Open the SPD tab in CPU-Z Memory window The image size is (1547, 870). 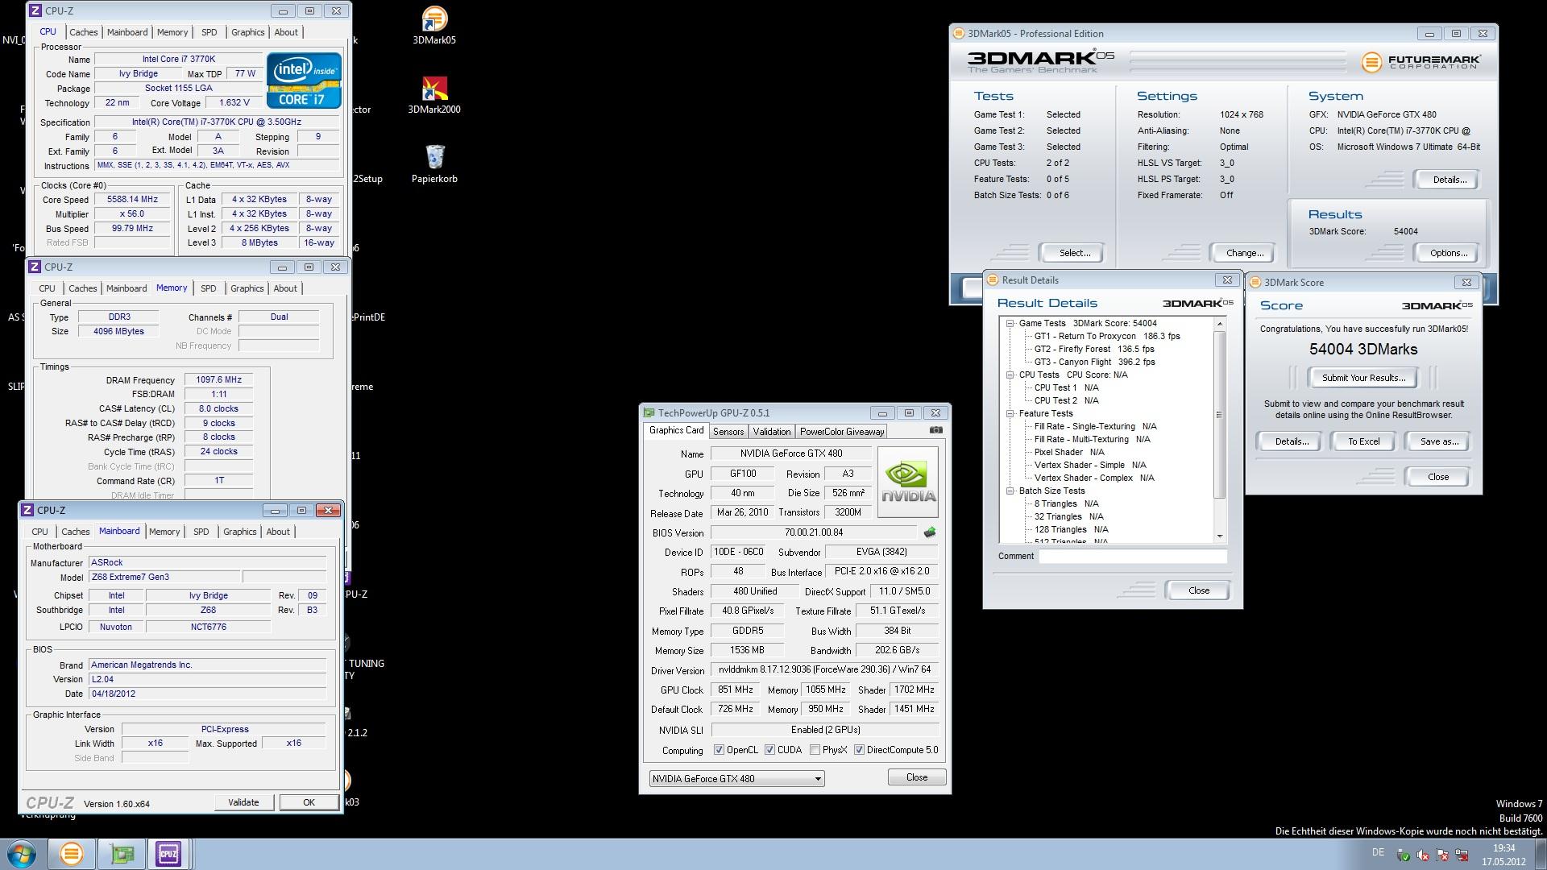pyautogui.click(x=208, y=288)
